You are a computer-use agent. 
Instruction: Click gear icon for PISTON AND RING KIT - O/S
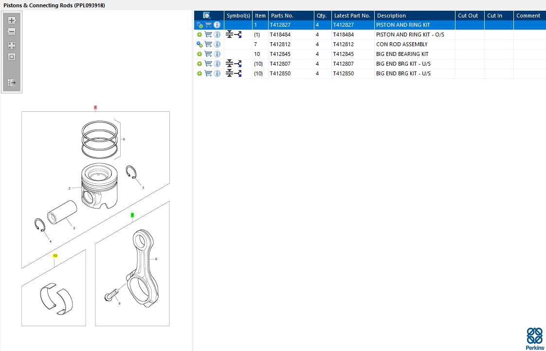[x=199, y=35]
